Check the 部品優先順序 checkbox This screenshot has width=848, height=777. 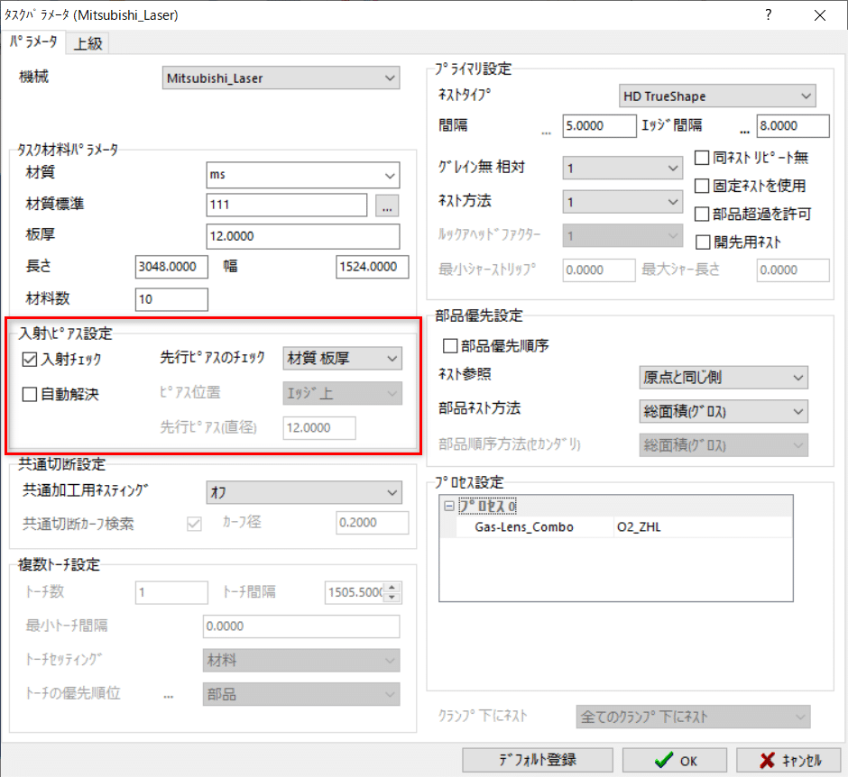[x=450, y=346]
